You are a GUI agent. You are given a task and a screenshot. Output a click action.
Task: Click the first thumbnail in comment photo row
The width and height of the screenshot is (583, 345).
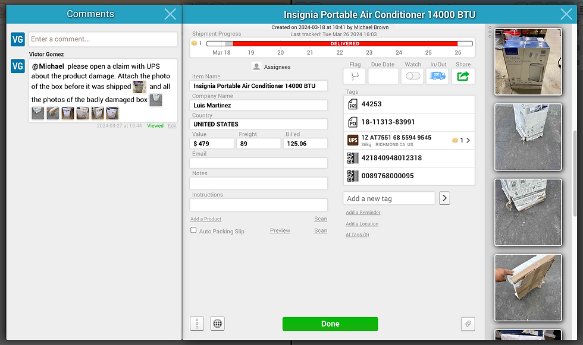point(38,113)
